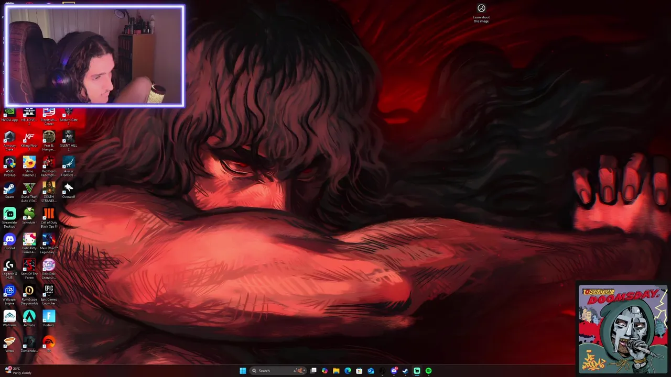Open Outlook from the taskbar
The height and width of the screenshot is (377, 671).
[x=371, y=371]
